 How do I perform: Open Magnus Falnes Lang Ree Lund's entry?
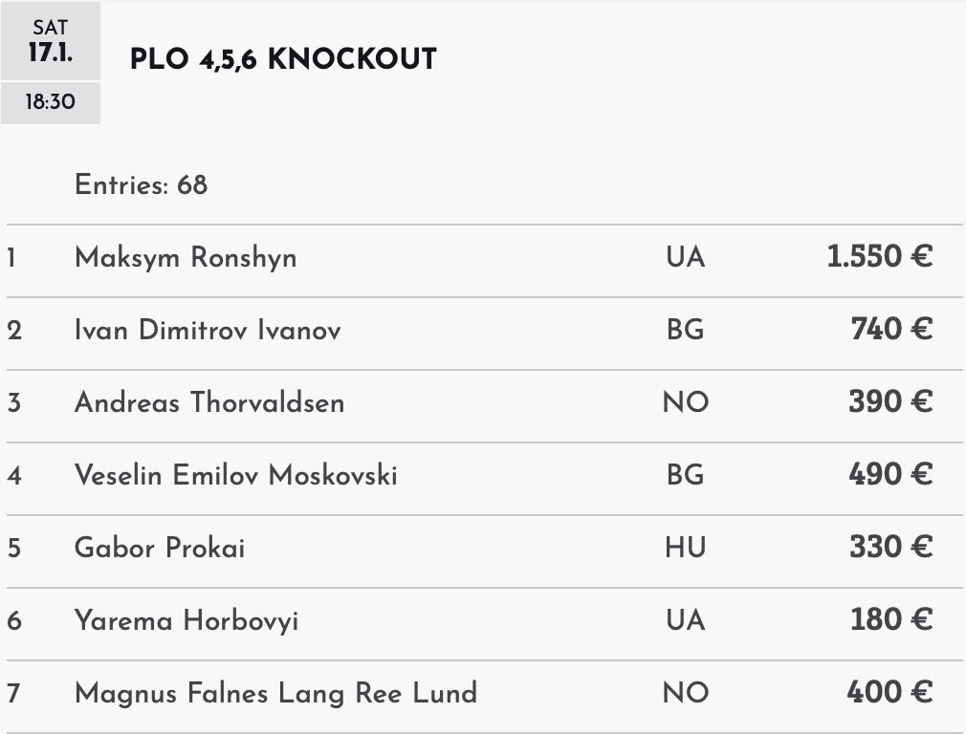(275, 693)
